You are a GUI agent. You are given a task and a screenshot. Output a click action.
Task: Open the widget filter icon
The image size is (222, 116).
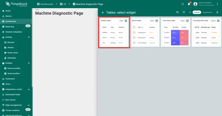[x=184, y=12]
